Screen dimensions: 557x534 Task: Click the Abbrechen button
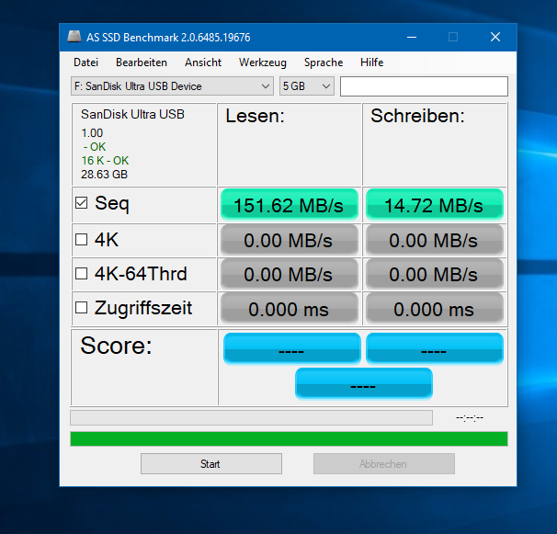[384, 463]
